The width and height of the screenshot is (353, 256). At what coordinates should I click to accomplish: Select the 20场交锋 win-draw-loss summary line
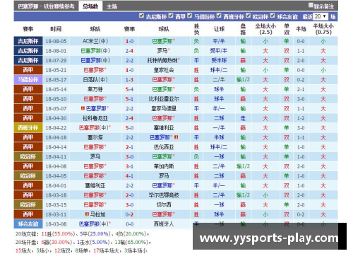point(83,234)
